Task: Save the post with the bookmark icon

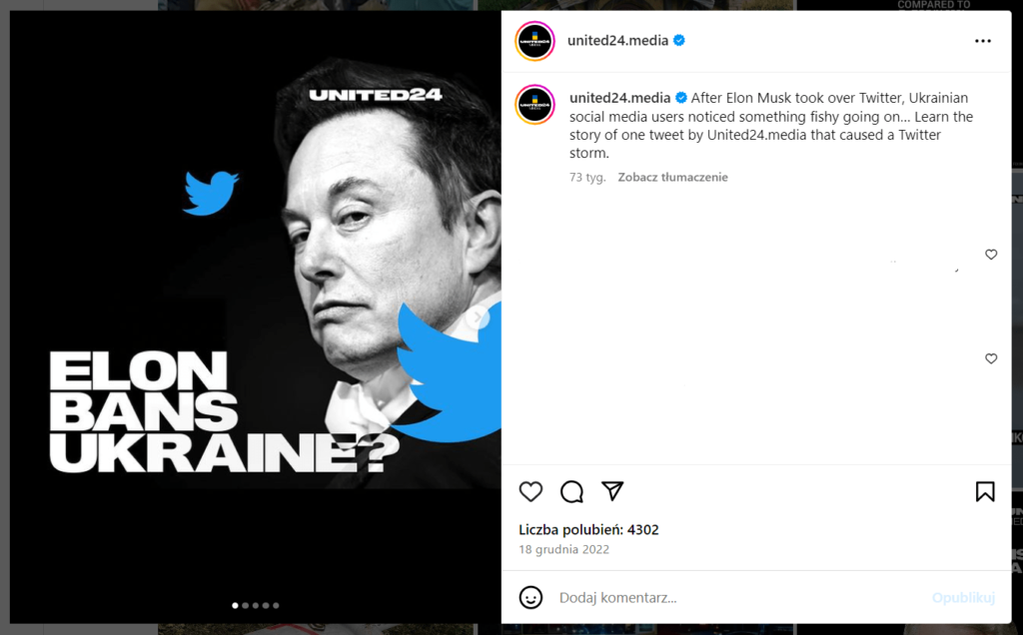Action: pyautogui.click(x=985, y=491)
